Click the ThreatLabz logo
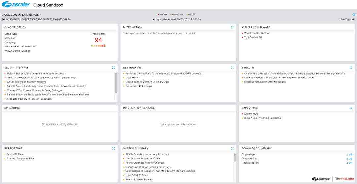This screenshot has height=184, width=357. coord(344,179)
